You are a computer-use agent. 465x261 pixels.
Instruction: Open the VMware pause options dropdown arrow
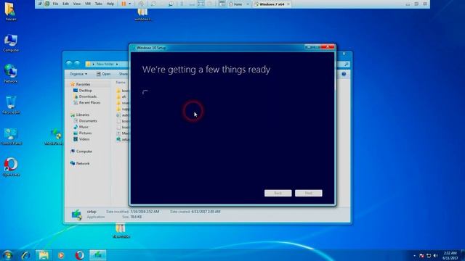click(x=129, y=4)
